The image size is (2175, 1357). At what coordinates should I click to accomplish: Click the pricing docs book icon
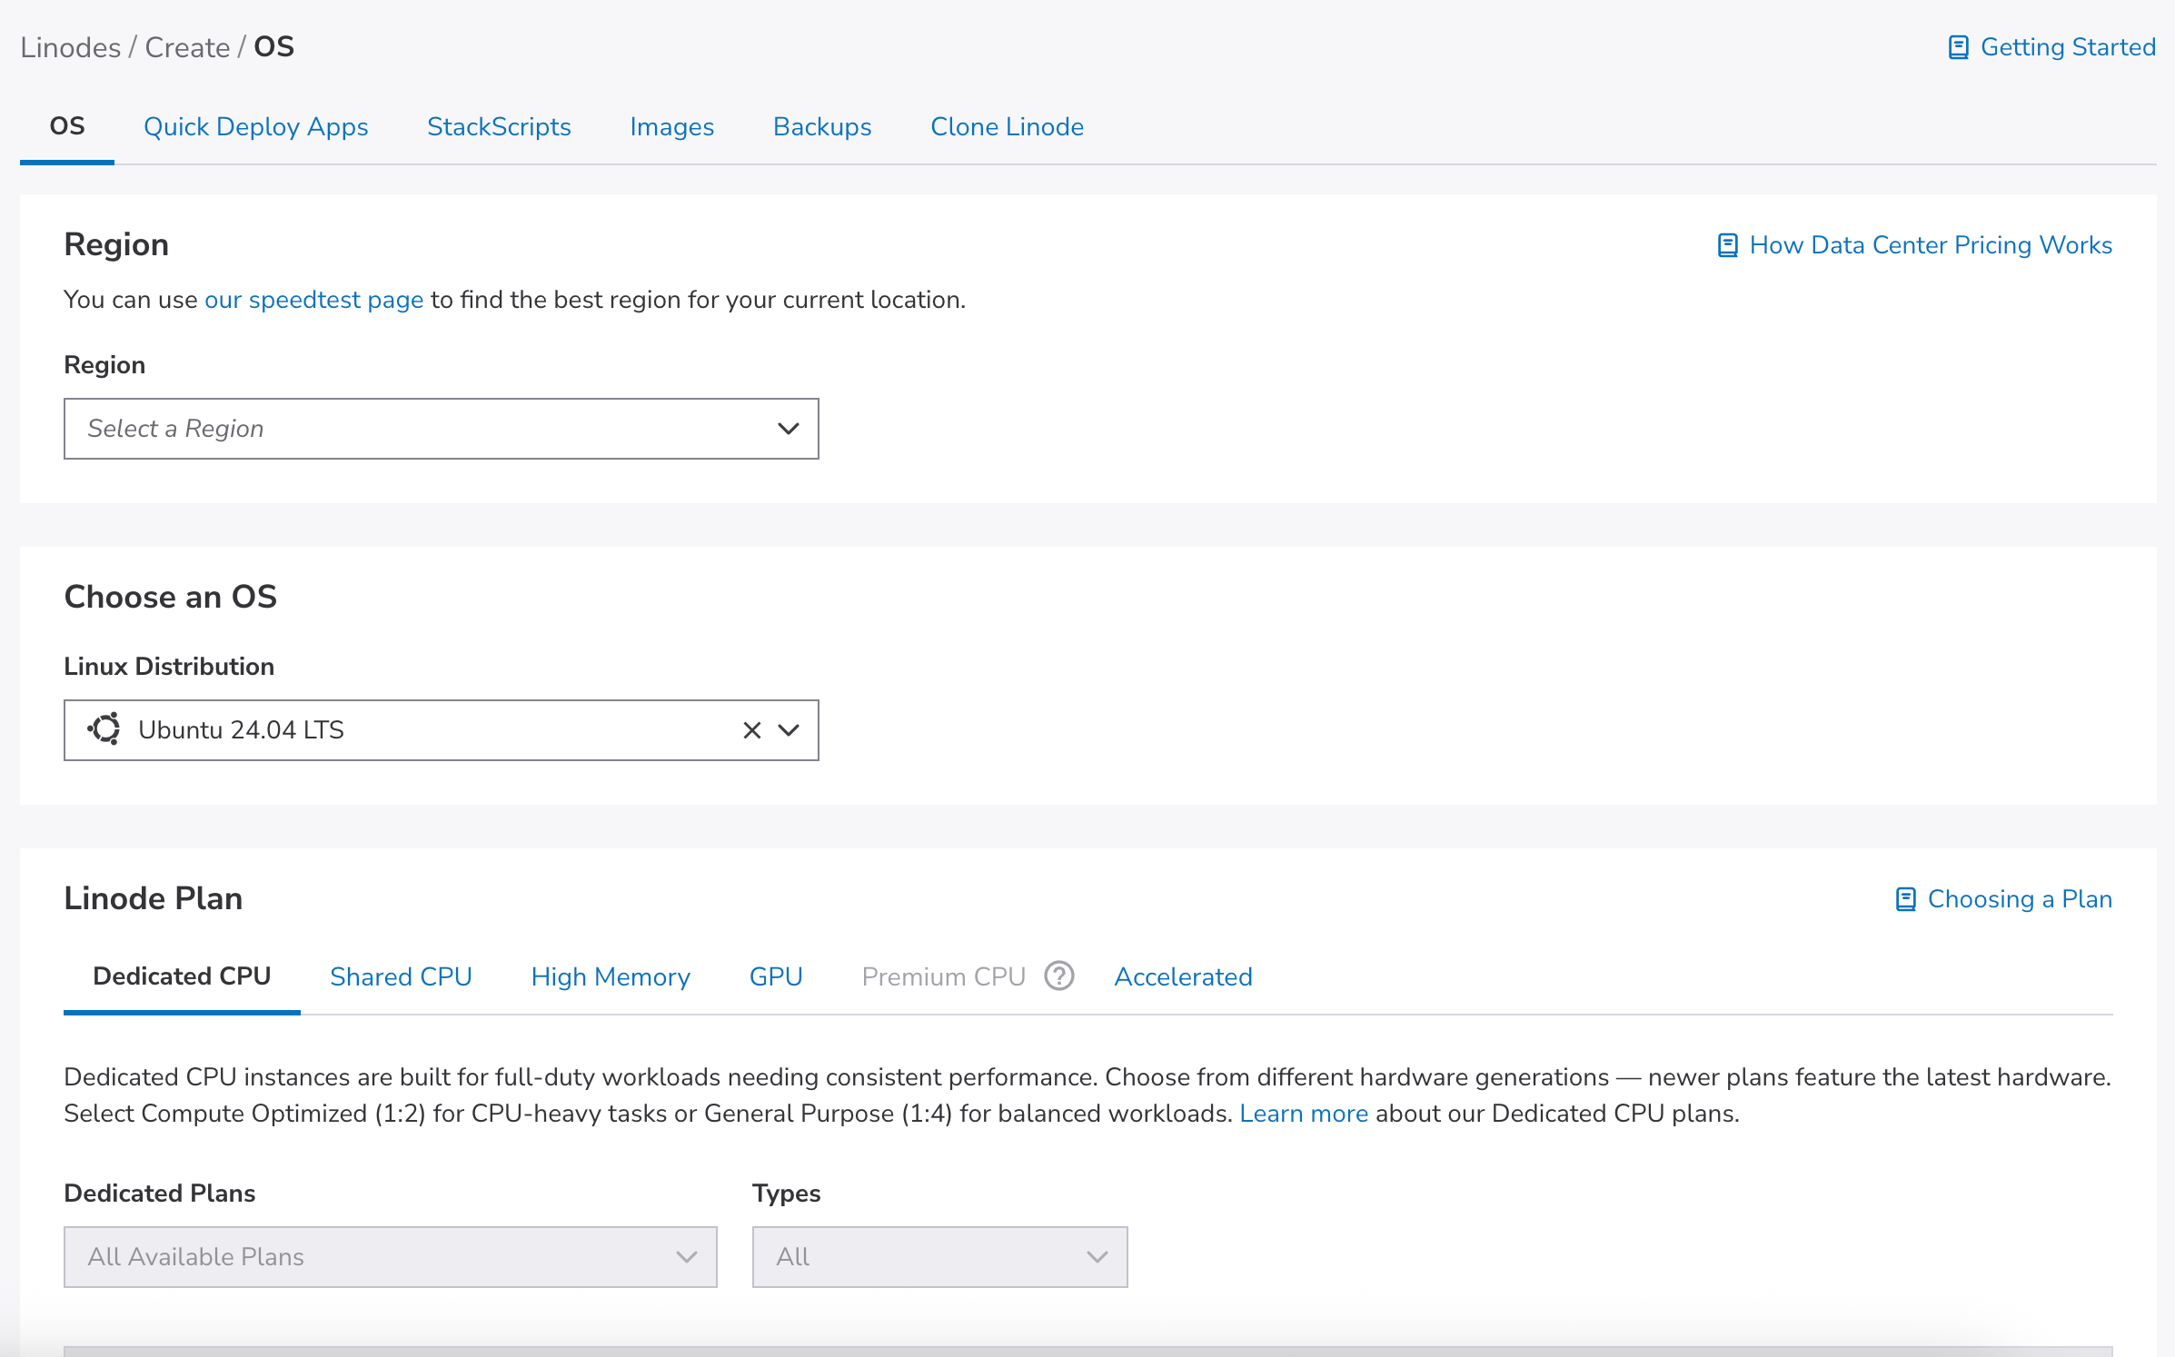(x=1727, y=245)
